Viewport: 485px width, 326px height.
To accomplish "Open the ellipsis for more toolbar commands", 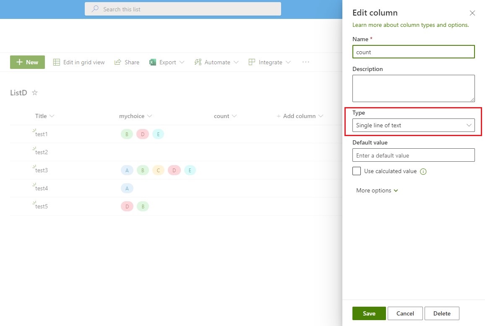I will pyautogui.click(x=305, y=62).
